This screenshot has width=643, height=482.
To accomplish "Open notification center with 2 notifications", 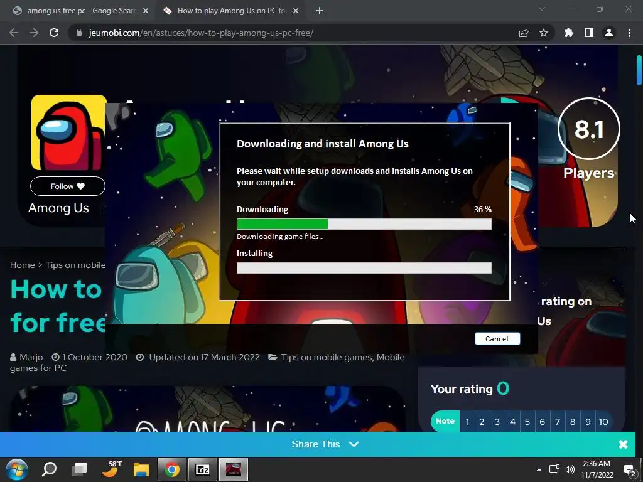I will [x=629, y=470].
